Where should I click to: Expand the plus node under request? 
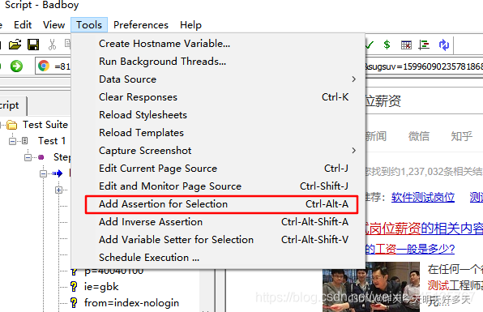pyautogui.click(x=58, y=190)
